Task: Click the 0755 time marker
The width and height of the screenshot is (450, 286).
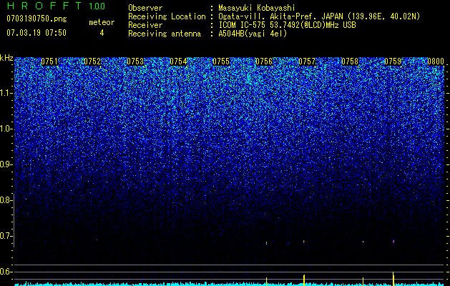Action: (221, 61)
